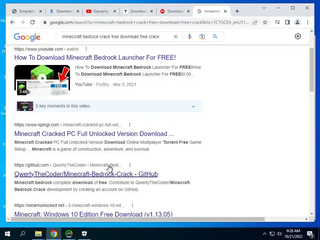Image resolution: width=320 pixels, height=240 pixels.
Task: Close the SimpleUn tab
Action: pyautogui.click(x=41, y=11)
